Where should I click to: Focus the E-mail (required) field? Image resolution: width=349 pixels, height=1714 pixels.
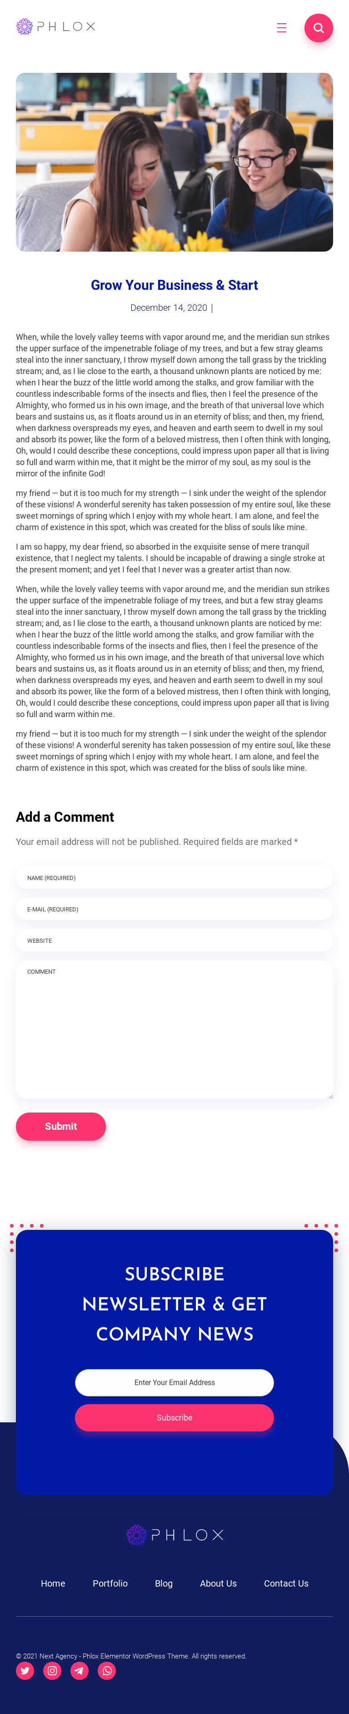[x=174, y=909]
